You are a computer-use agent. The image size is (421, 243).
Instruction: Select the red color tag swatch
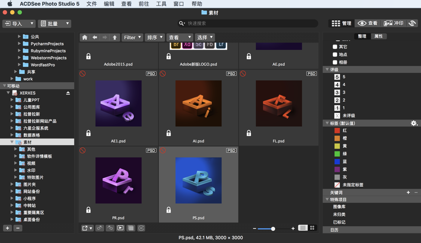[x=338, y=130]
